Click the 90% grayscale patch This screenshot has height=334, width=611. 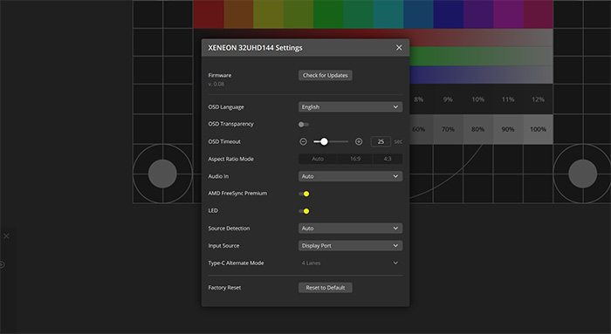[x=508, y=129]
